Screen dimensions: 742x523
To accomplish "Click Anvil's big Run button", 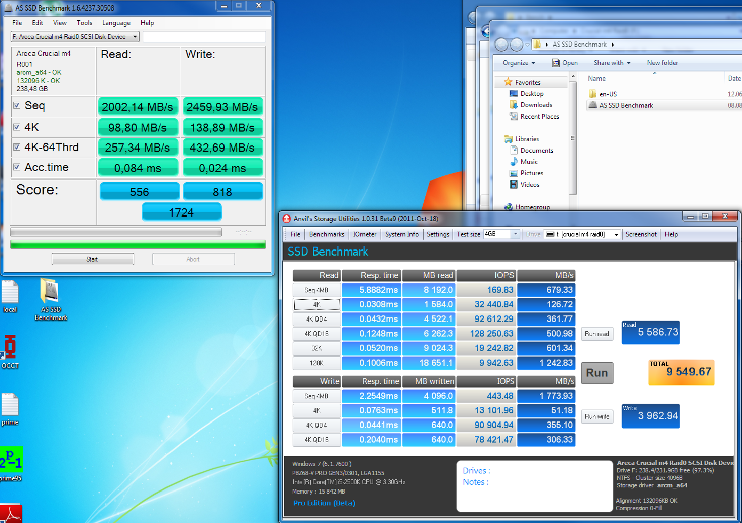I will [597, 373].
